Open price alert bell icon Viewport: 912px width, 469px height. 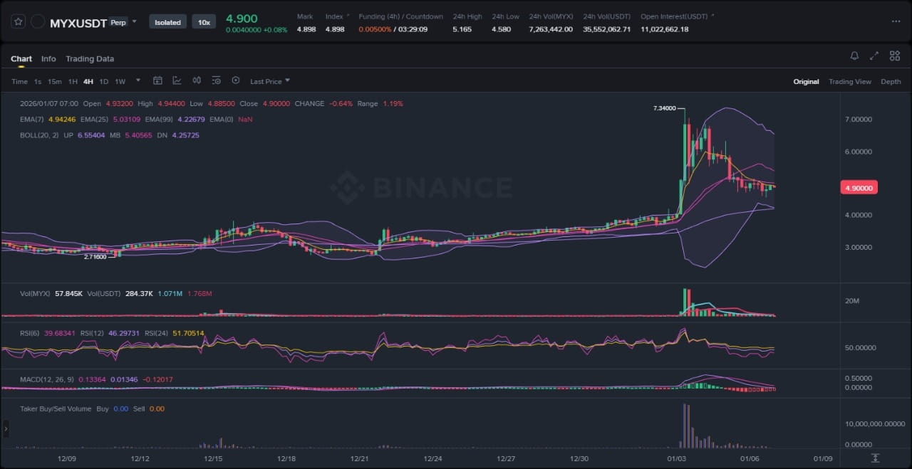(854, 56)
